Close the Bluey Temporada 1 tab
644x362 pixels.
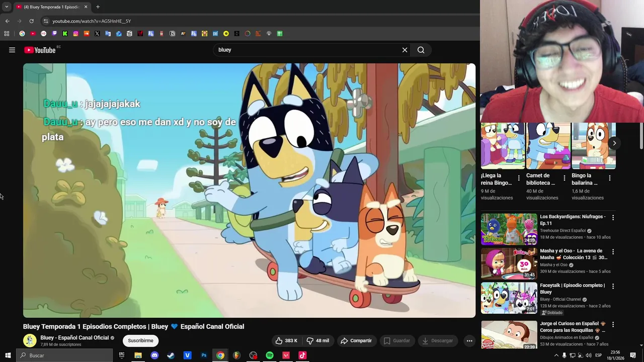pos(86,7)
